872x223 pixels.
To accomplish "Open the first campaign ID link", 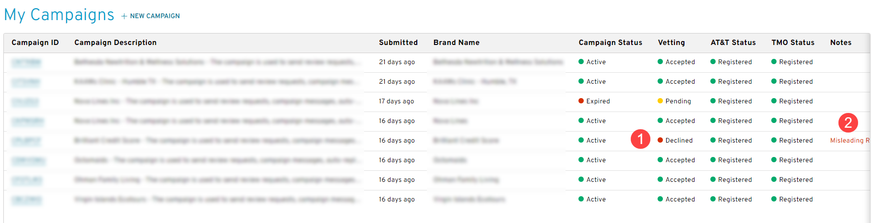I will (x=26, y=62).
